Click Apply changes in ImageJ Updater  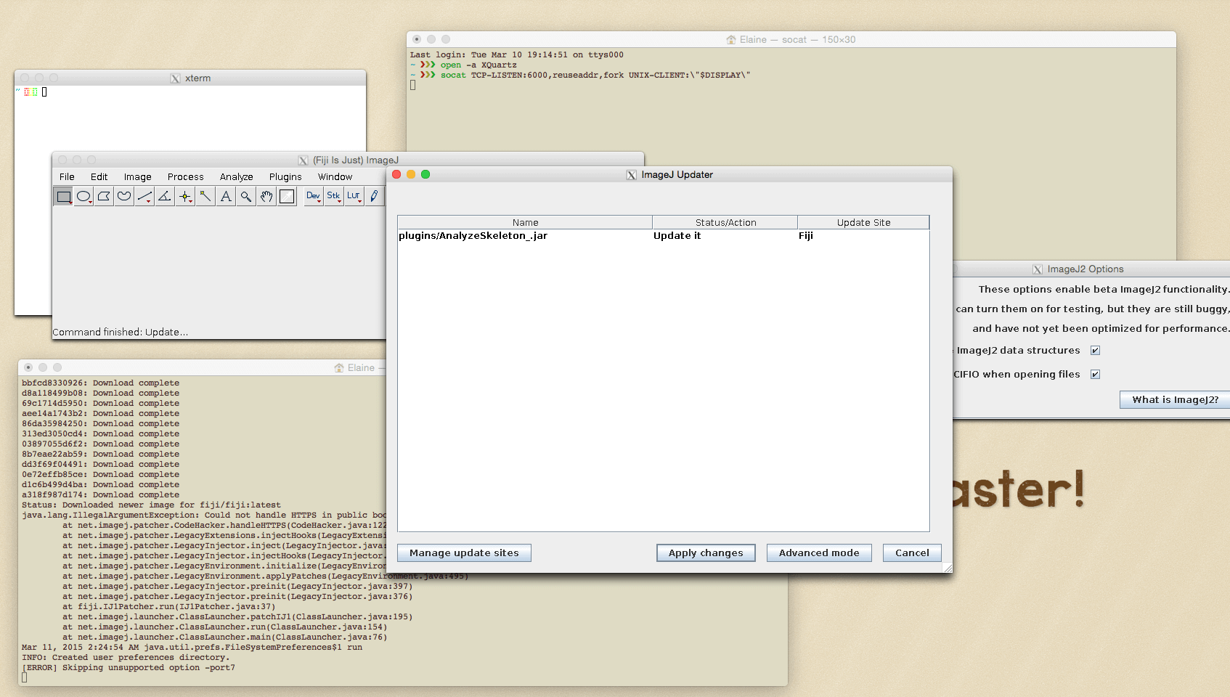coord(706,553)
